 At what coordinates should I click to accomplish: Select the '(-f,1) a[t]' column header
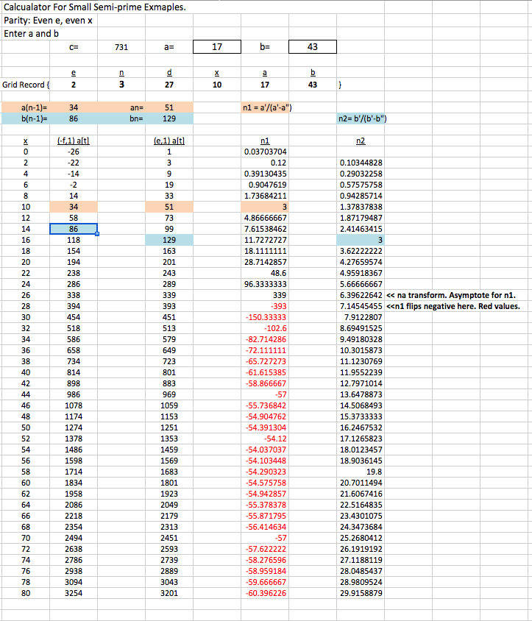point(74,141)
